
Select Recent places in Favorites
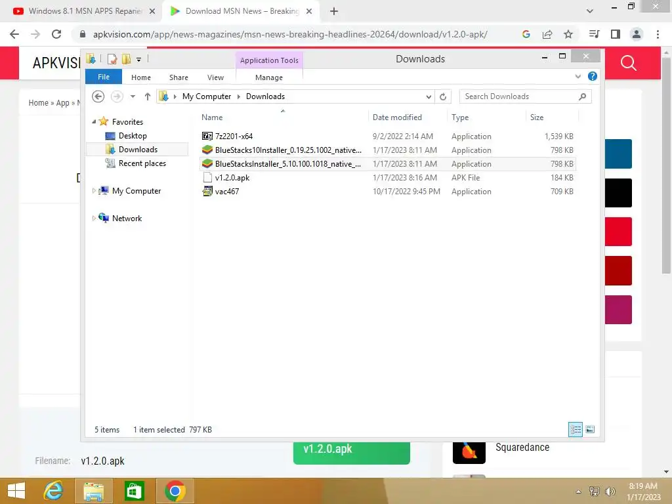point(142,163)
